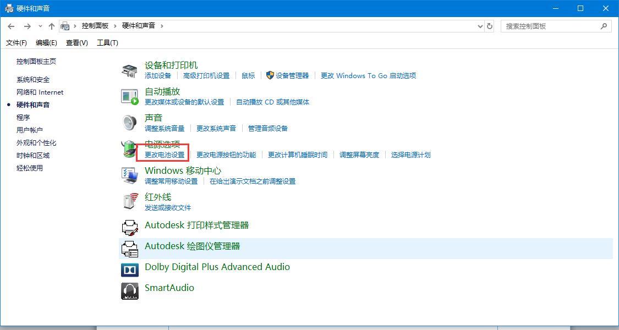This screenshot has width=619, height=330.
Task: Open the 文件(F) menu
Action: [17, 42]
